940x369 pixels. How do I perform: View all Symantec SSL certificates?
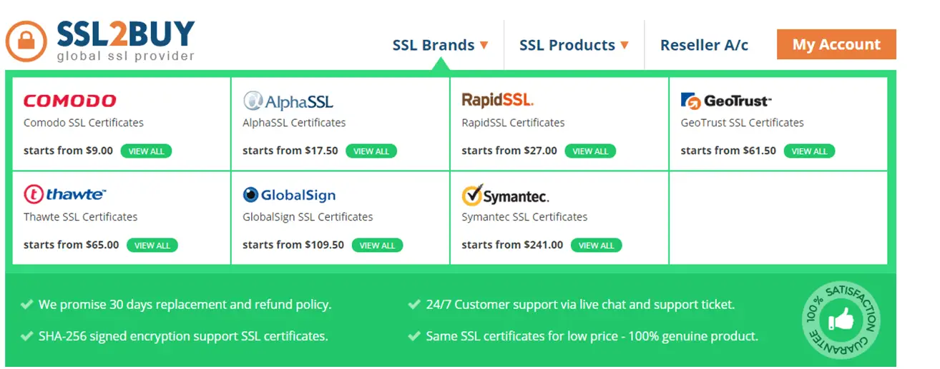(x=596, y=246)
